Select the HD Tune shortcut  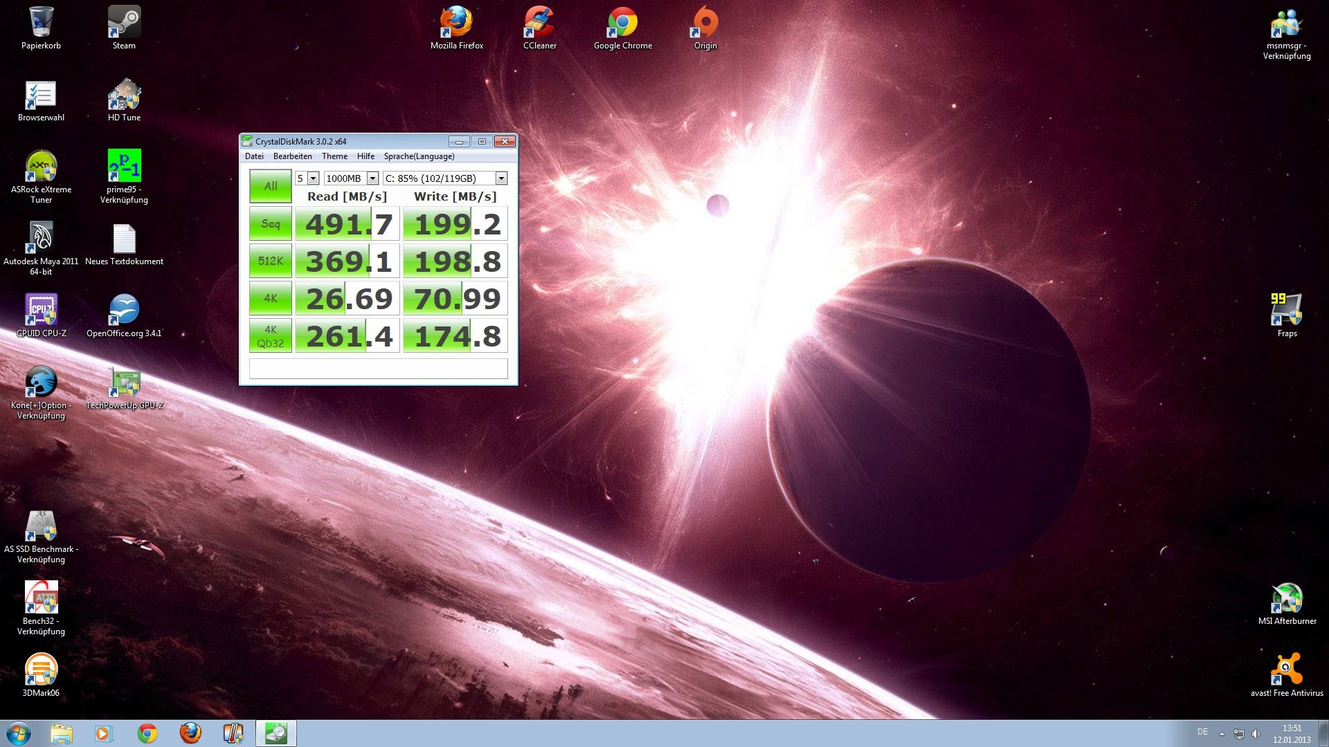click(124, 100)
